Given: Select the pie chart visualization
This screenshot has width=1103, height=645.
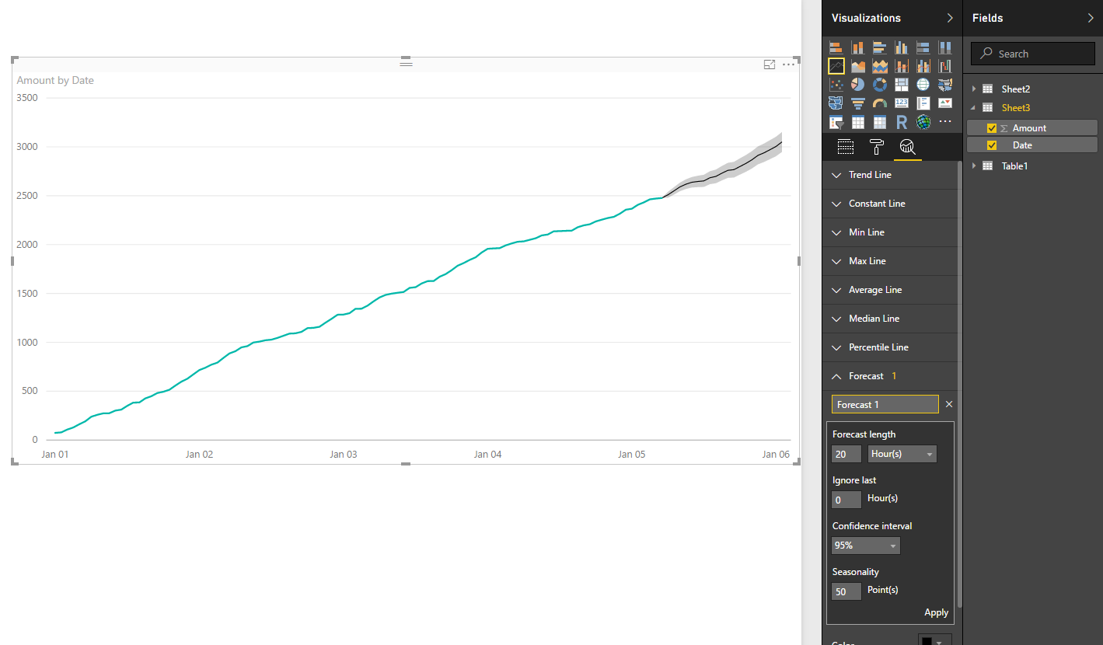Looking at the screenshot, I should point(858,84).
